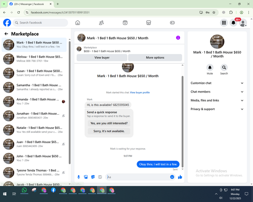Image resolution: width=253 pixels, height=202 pixels.
Task: Open the account profile picture menu
Action: point(243,23)
